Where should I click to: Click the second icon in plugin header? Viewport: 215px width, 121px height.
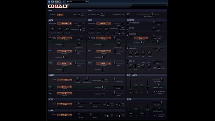[x=52, y=1]
